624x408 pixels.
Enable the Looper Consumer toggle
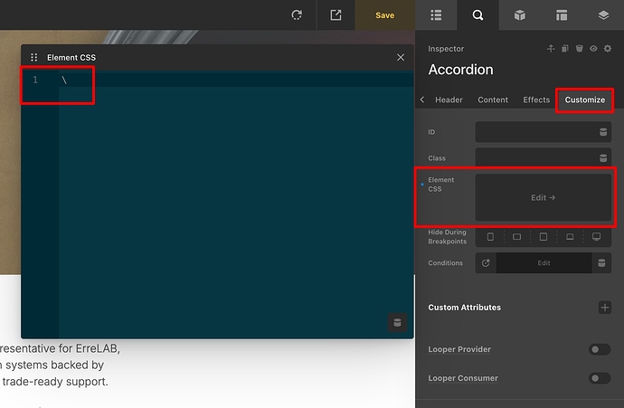[600, 378]
